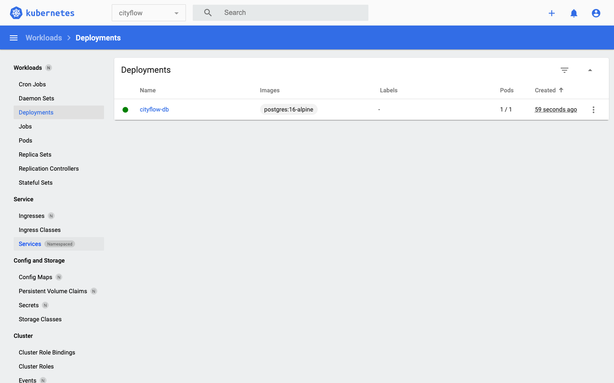Click N badge beside Persistent Volume Claims
The height and width of the screenshot is (383, 614).
pyautogui.click(x=94, y=291)
